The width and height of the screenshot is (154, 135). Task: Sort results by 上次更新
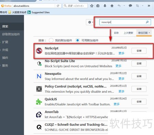point(128,33)
